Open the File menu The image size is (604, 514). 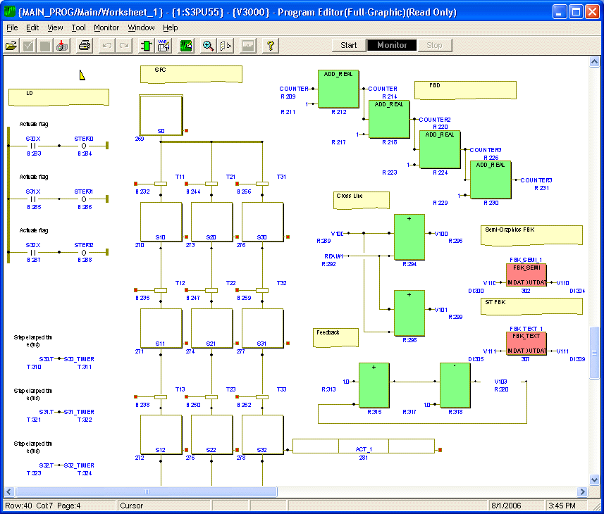(12, 27)
